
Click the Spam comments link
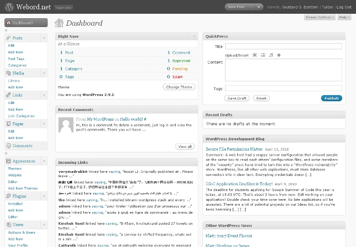pyautogui.click(x=178, y=77)
